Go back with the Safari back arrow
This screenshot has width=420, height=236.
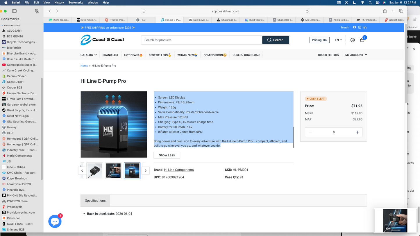click(x=50, y=11)
